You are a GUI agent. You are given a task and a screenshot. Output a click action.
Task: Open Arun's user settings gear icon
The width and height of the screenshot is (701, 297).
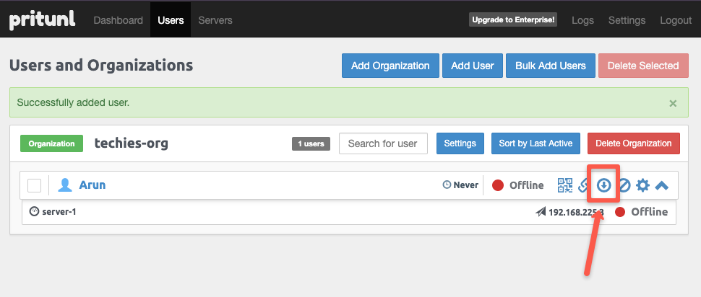pyautogui.click(x=643, y=185)
